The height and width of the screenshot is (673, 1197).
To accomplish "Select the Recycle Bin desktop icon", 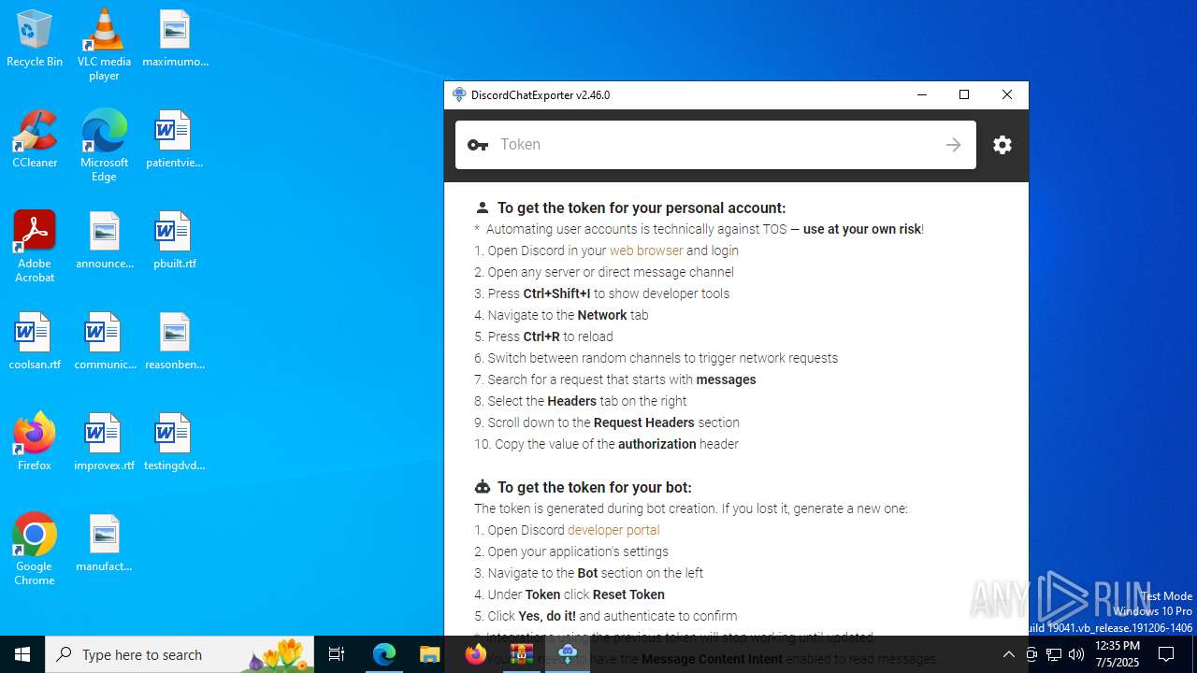I will coord(35,39).
